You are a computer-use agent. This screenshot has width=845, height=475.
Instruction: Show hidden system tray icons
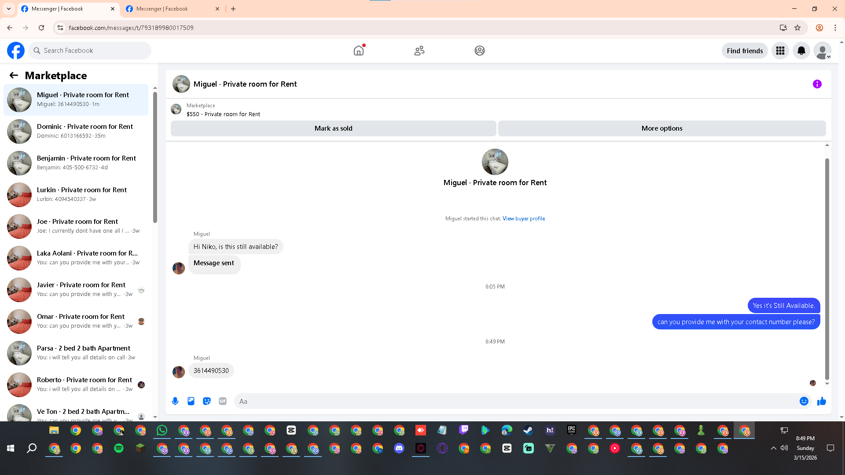[x=773, y=448]
